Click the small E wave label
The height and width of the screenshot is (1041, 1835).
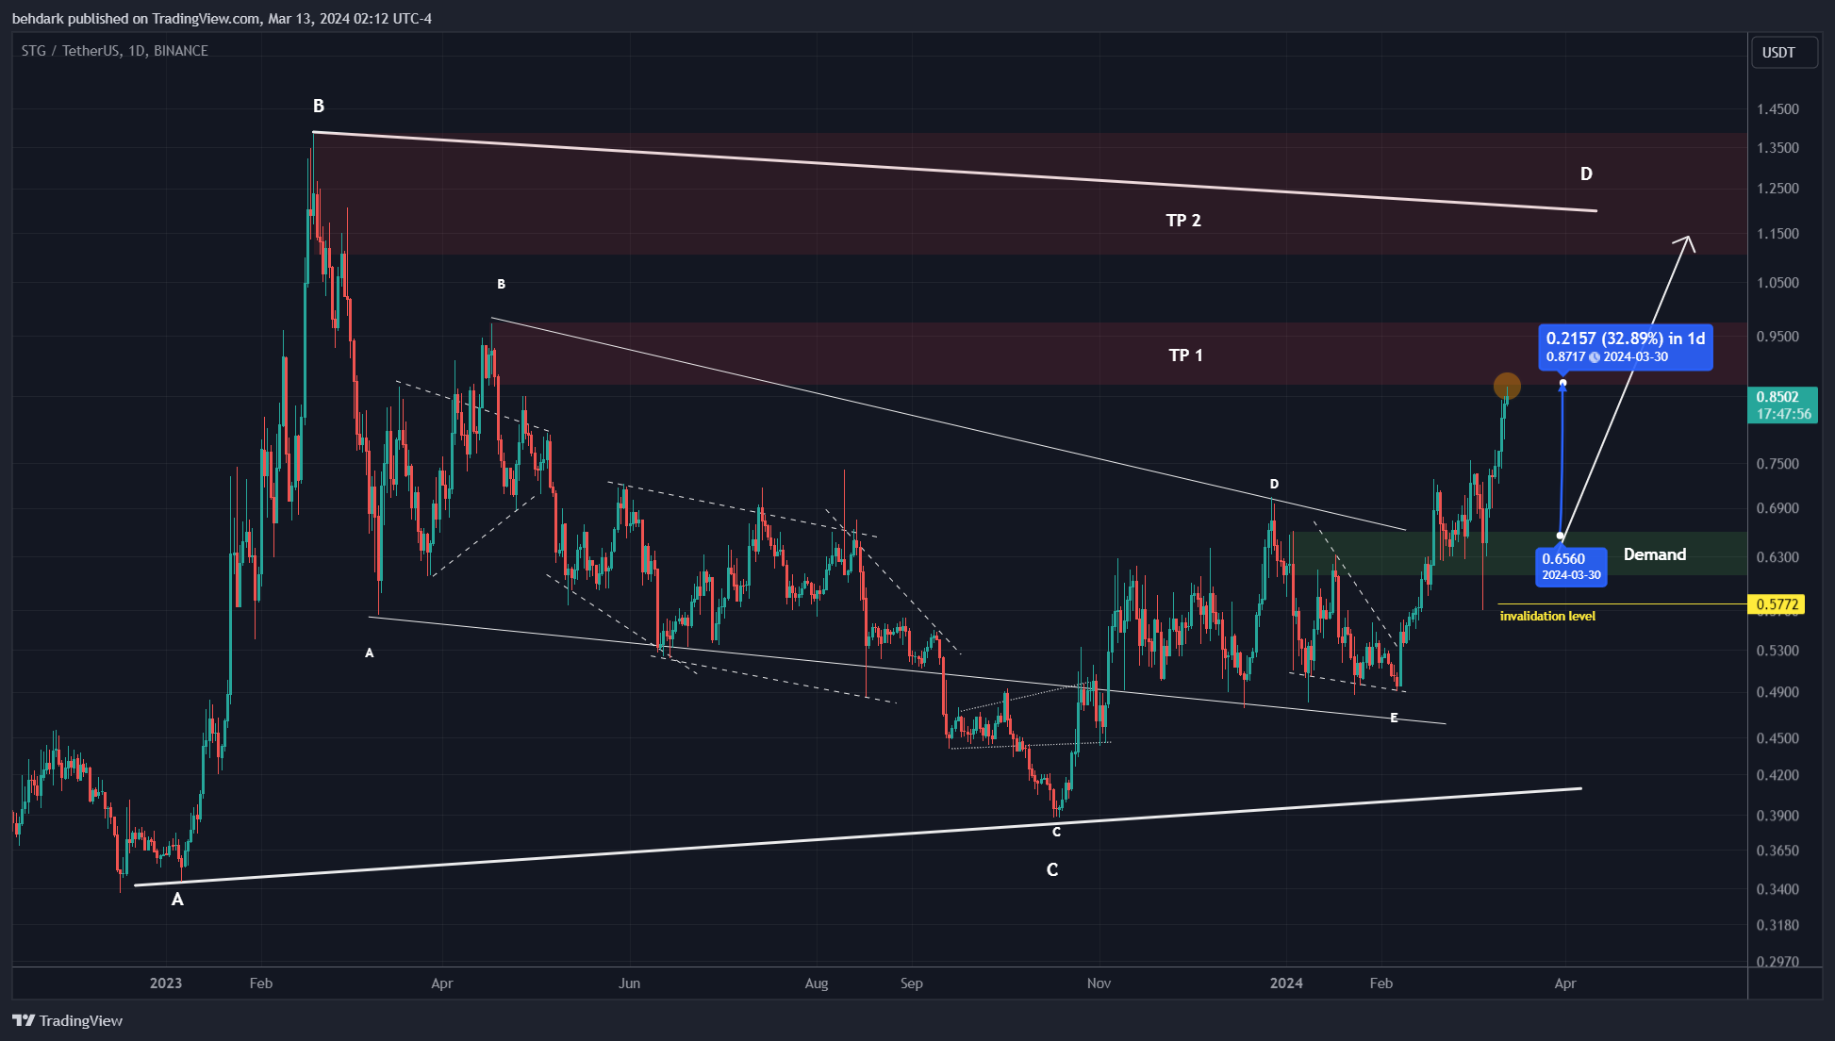[1394, 719]
